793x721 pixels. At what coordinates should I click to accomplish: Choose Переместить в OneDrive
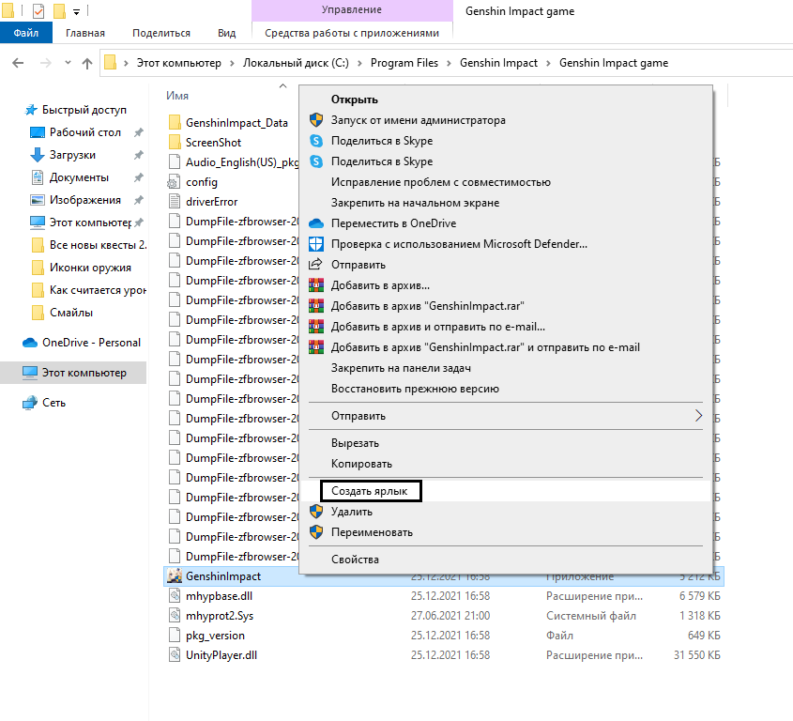point(393,223)
